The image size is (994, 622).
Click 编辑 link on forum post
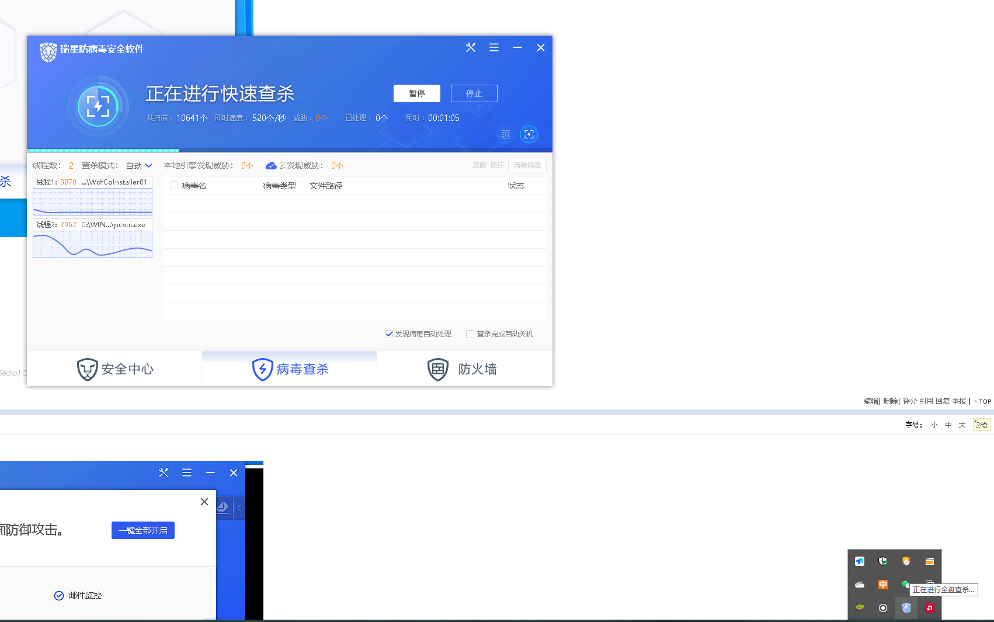click(x=871, y=401)
